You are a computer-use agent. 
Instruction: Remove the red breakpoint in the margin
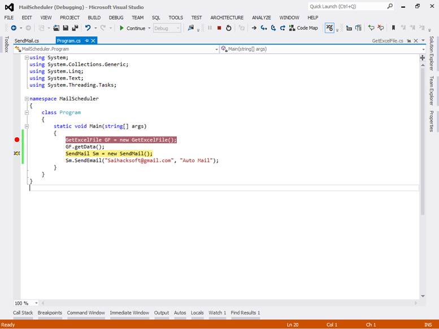pyautogui.click(x=17, y=139)
